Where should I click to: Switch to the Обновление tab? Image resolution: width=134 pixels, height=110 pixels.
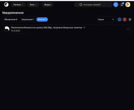coord(11,20)
